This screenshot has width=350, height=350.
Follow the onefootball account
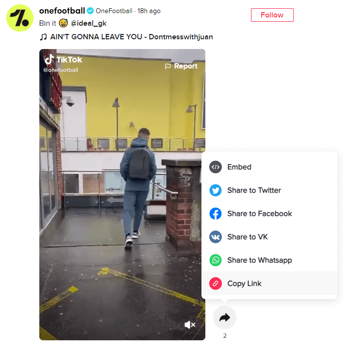pos(272,15)
